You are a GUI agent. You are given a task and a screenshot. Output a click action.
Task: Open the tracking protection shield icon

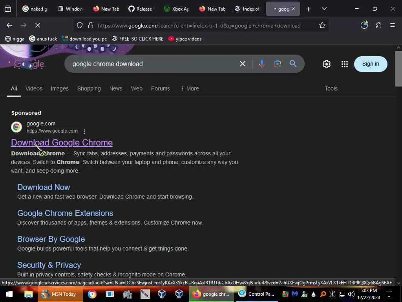point(80,26)
